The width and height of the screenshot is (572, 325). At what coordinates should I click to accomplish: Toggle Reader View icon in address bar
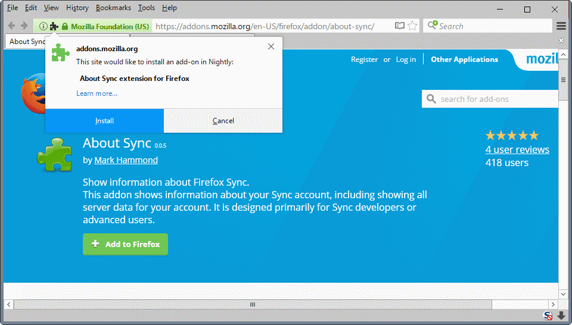coord(399,26)
